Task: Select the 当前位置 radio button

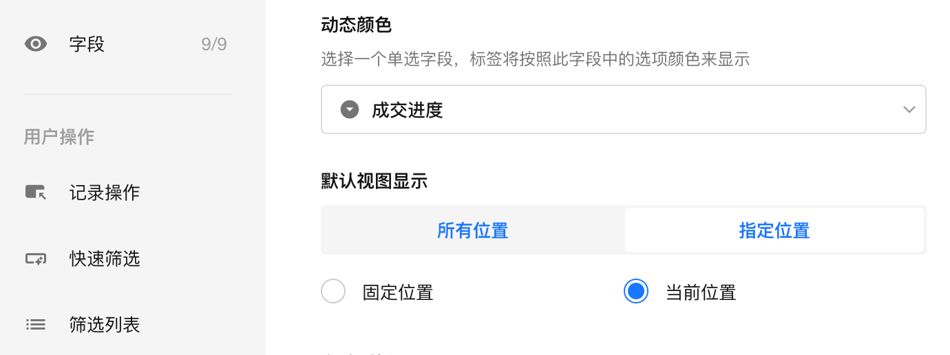Action: coord(636,292)
